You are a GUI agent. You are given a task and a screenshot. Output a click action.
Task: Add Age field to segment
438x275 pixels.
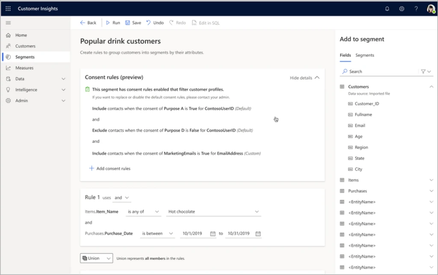(355, 136)
